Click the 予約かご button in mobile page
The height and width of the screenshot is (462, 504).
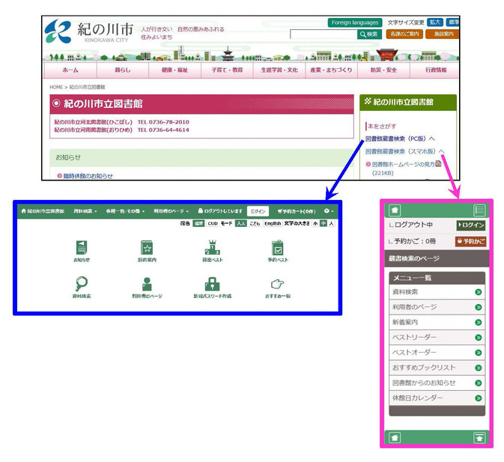470,241
